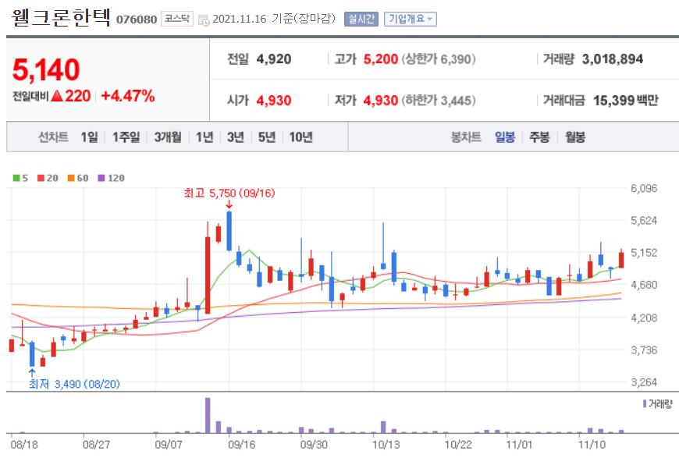Switch to 주봉 weekly candle chart
This screenshot has width=679, height=458.
539,137
